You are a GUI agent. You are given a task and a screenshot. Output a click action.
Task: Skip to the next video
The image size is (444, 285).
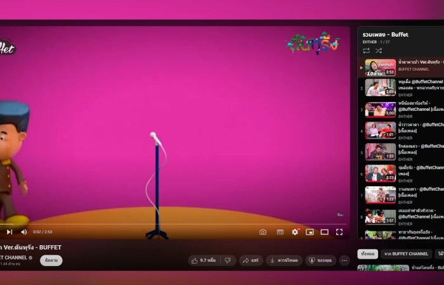[10, 232]
